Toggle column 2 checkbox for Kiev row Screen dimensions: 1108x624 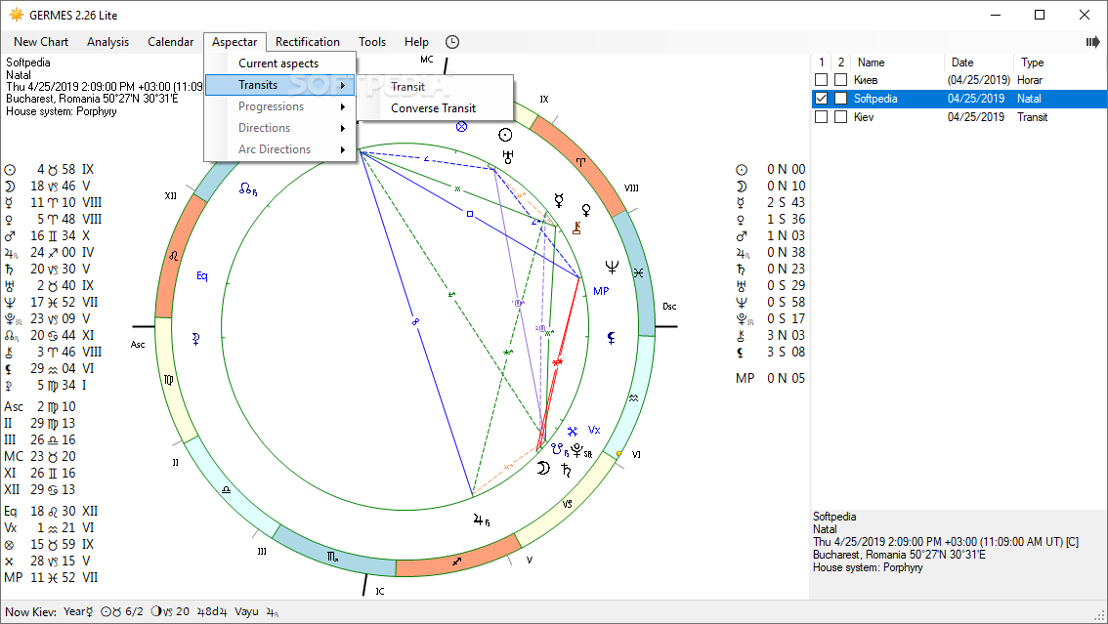coord(840,117)
